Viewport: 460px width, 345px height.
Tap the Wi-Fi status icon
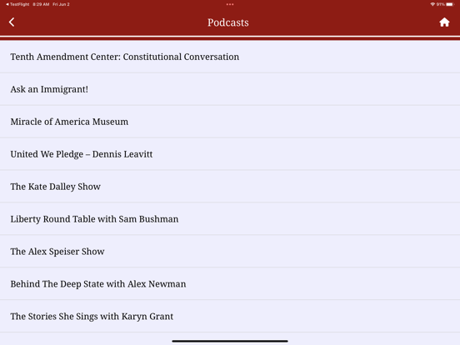tap(432, 4)
